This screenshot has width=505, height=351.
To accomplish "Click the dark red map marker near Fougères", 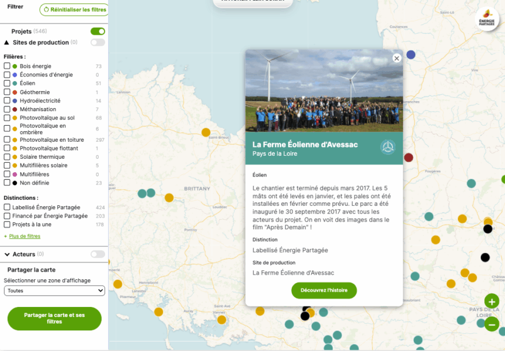I will tap(409, 157).
